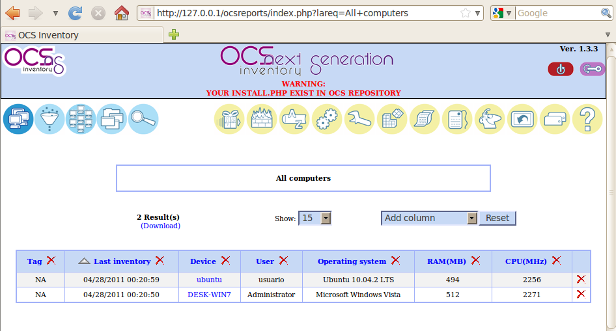Go back in browser
The width and height of the screenshot is (616, 331).
pyautogui.click(x=13, y=14)
